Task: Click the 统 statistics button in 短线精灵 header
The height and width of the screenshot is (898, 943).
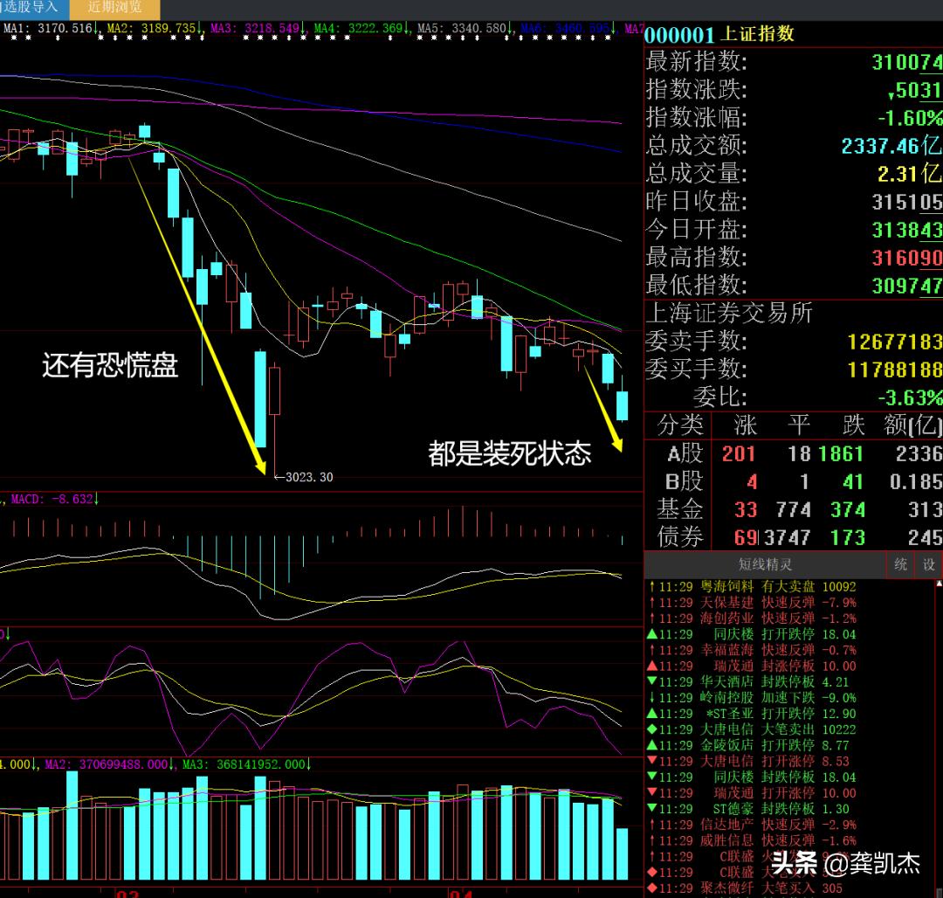Action: pos(900,564)
